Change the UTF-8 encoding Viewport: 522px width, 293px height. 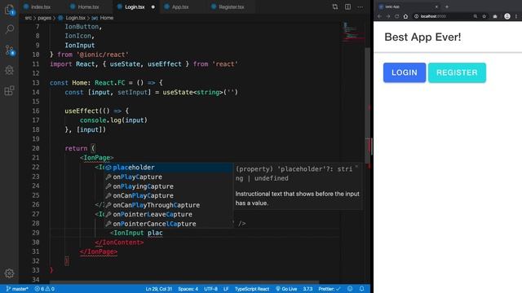[210, 289]
